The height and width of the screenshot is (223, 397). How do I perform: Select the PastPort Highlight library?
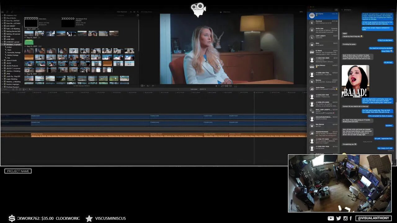pos(12,84)
